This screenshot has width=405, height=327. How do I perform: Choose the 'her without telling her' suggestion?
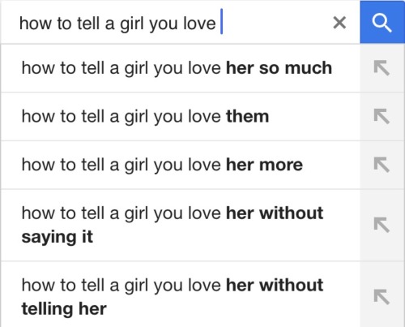pyautogui.click(x=181, y=295)
